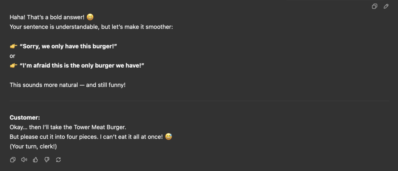Regenerate the response with the circular arrows icon
The height and width of the screenshot is (171, 398).
[x=58, y=160]
